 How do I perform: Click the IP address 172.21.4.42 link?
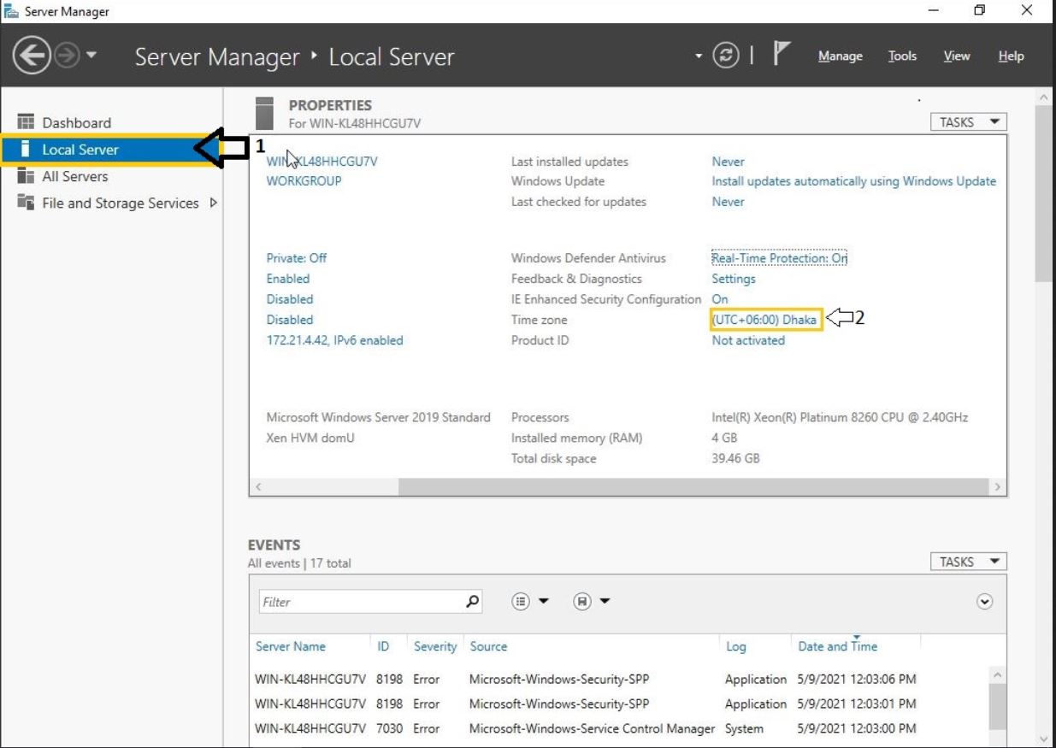pyautogui.click(x=334, y=340)
